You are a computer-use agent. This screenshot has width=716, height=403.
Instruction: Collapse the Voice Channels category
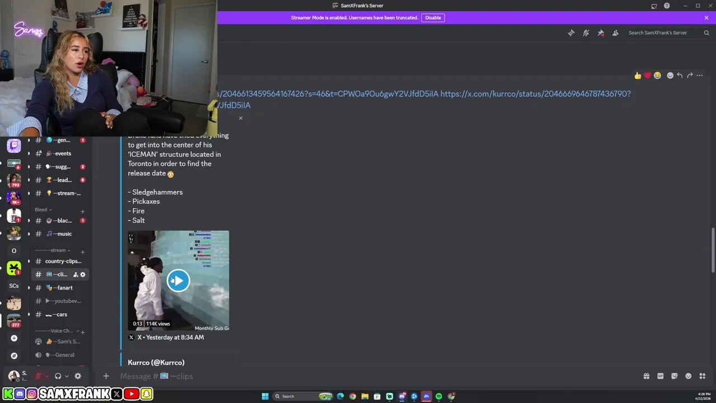point(58,331)
